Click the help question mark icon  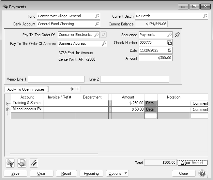point(202,173)
